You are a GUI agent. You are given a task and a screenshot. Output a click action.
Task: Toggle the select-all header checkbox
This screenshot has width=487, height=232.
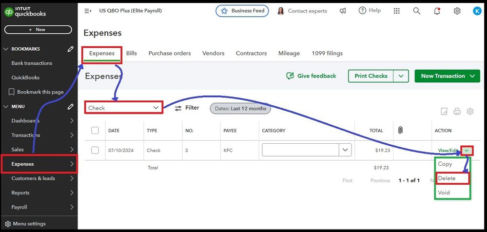coord(95,131)
